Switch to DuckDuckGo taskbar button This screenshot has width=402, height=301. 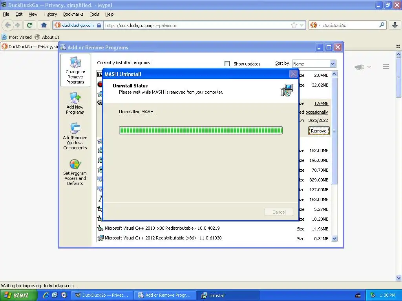(x=102, y=295)
